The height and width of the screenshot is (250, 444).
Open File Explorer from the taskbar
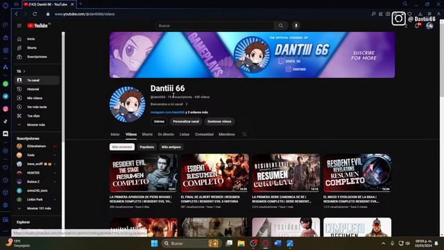coord(241,244)
